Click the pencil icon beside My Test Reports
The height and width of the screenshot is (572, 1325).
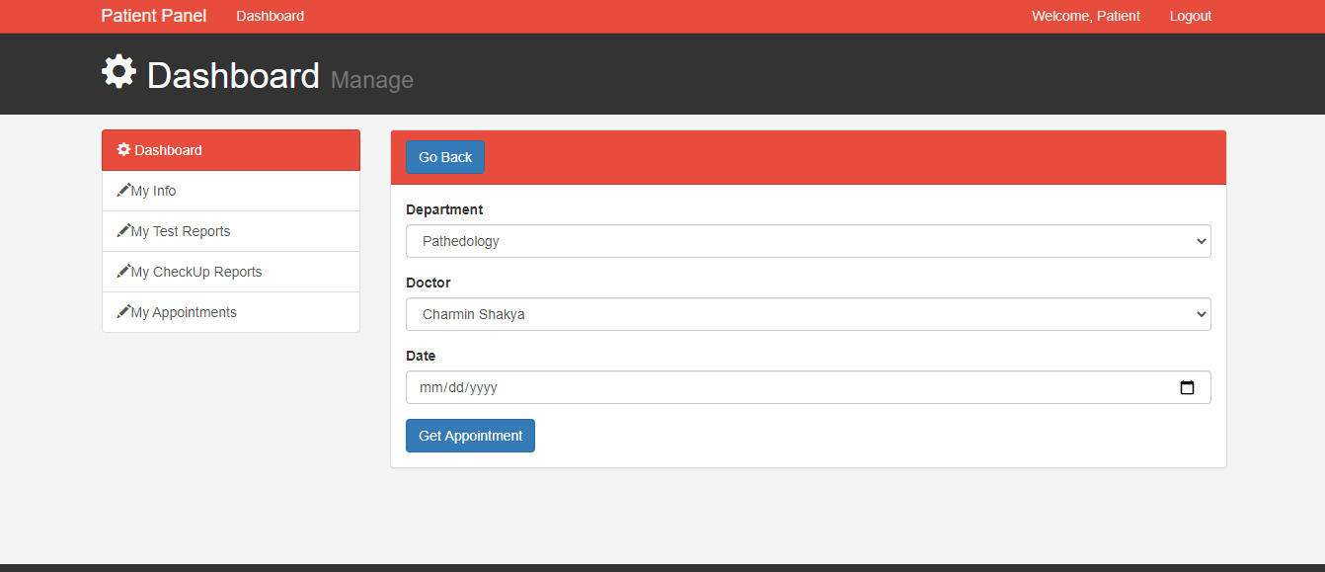click(123, 230)
